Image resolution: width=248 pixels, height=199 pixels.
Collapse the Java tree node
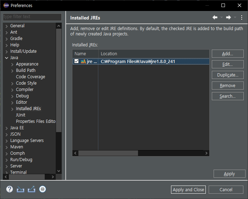[6, 58]
